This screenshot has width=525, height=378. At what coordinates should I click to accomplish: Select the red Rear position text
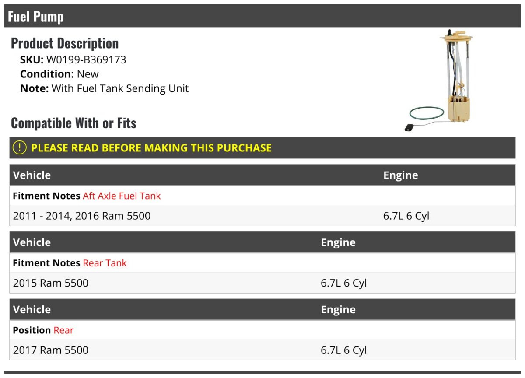(63, 330)
